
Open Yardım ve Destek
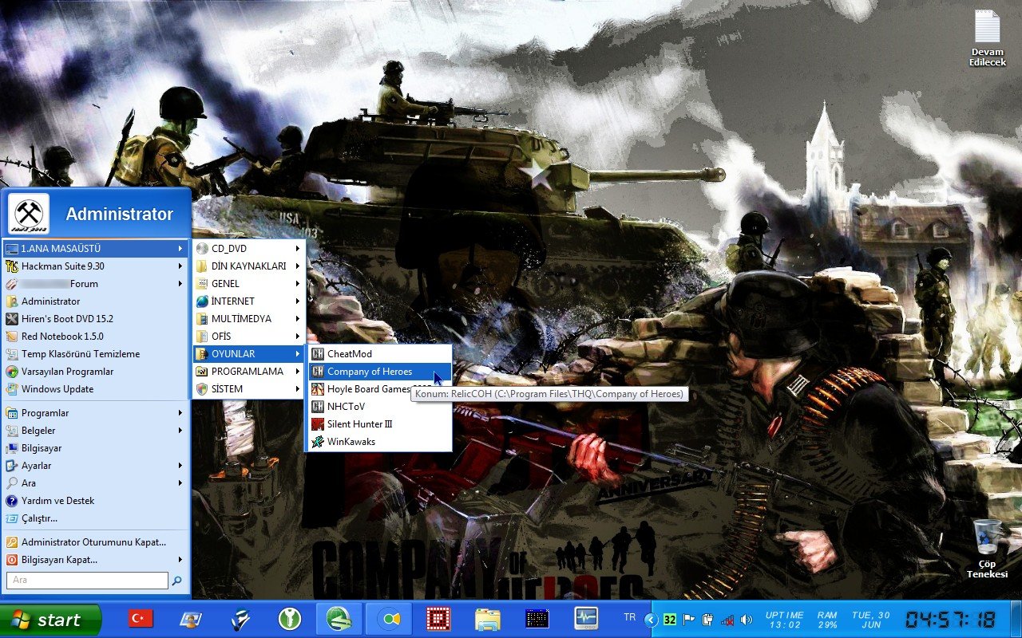click(x=95, y=501)
